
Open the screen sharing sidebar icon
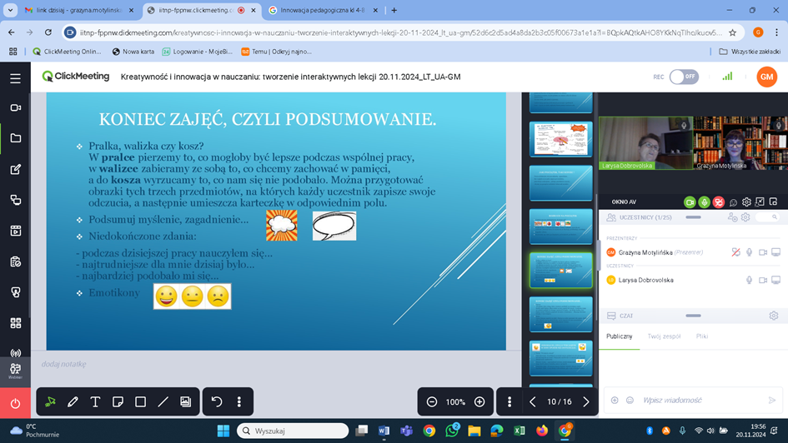tap(15, 200)
